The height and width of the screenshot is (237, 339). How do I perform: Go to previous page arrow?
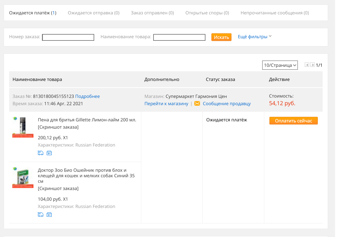[x=307, y=65]
